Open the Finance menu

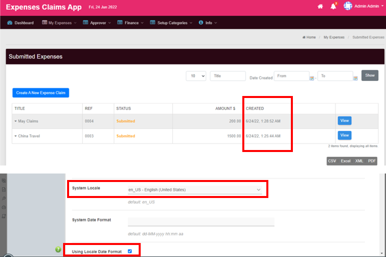click(130, 23)
